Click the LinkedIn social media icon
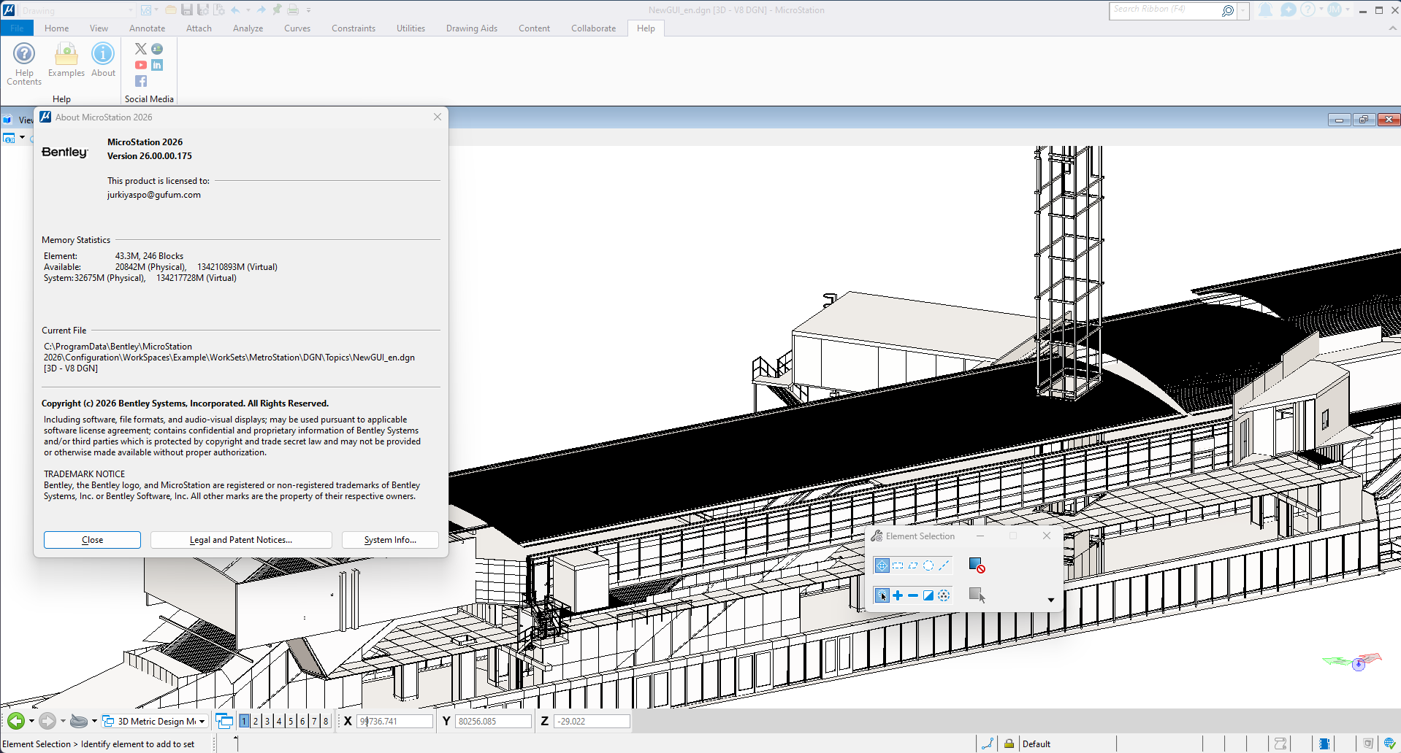Image resolution: width=1401 pixels, height=753 pixels. click(x=157, y=65)
